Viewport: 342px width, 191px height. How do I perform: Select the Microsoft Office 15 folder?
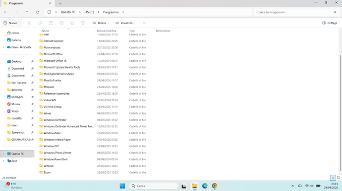[x=53, y=61]
